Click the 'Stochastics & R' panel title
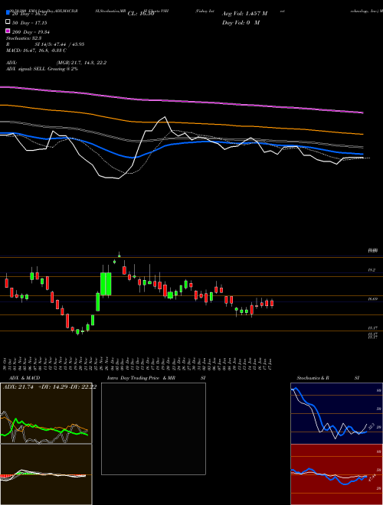This screenshot has width=383, height=505. 313,378
